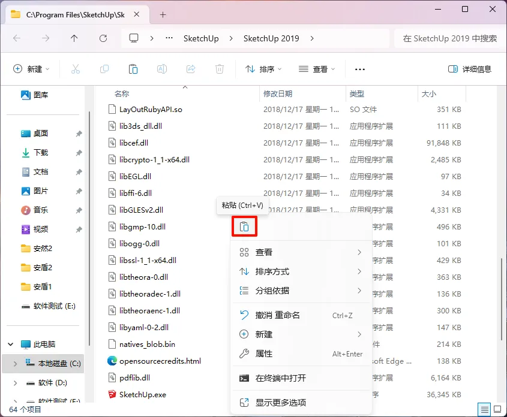The width and height of the screenshot is (507, 417).
Task: Click chevron after the This PC address icon
Action: (x=152, y=38)
